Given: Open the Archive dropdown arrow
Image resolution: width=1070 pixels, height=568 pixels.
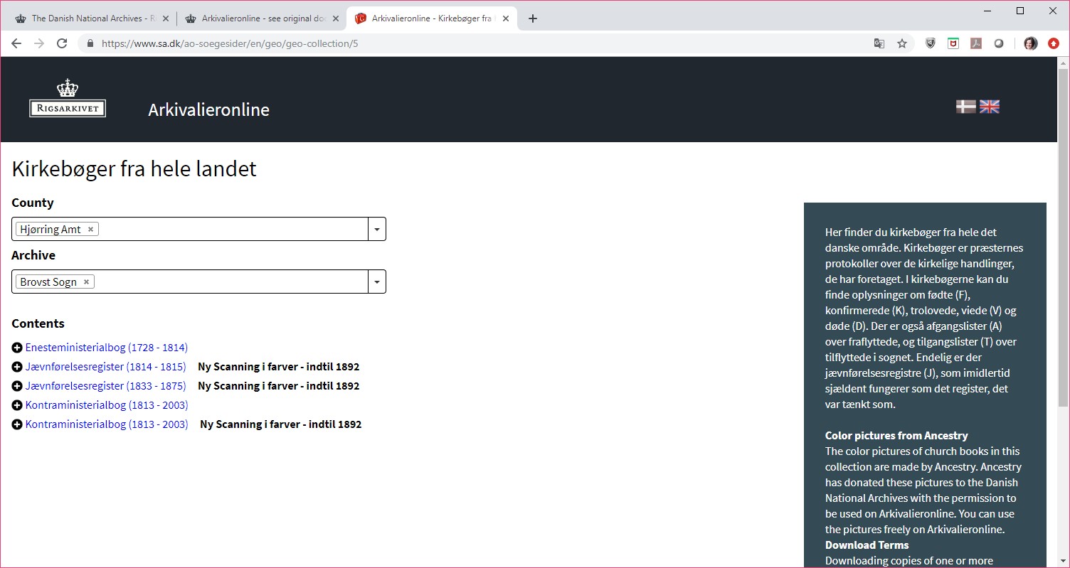Looking at the screenshot, I should (x=376, y=282).
